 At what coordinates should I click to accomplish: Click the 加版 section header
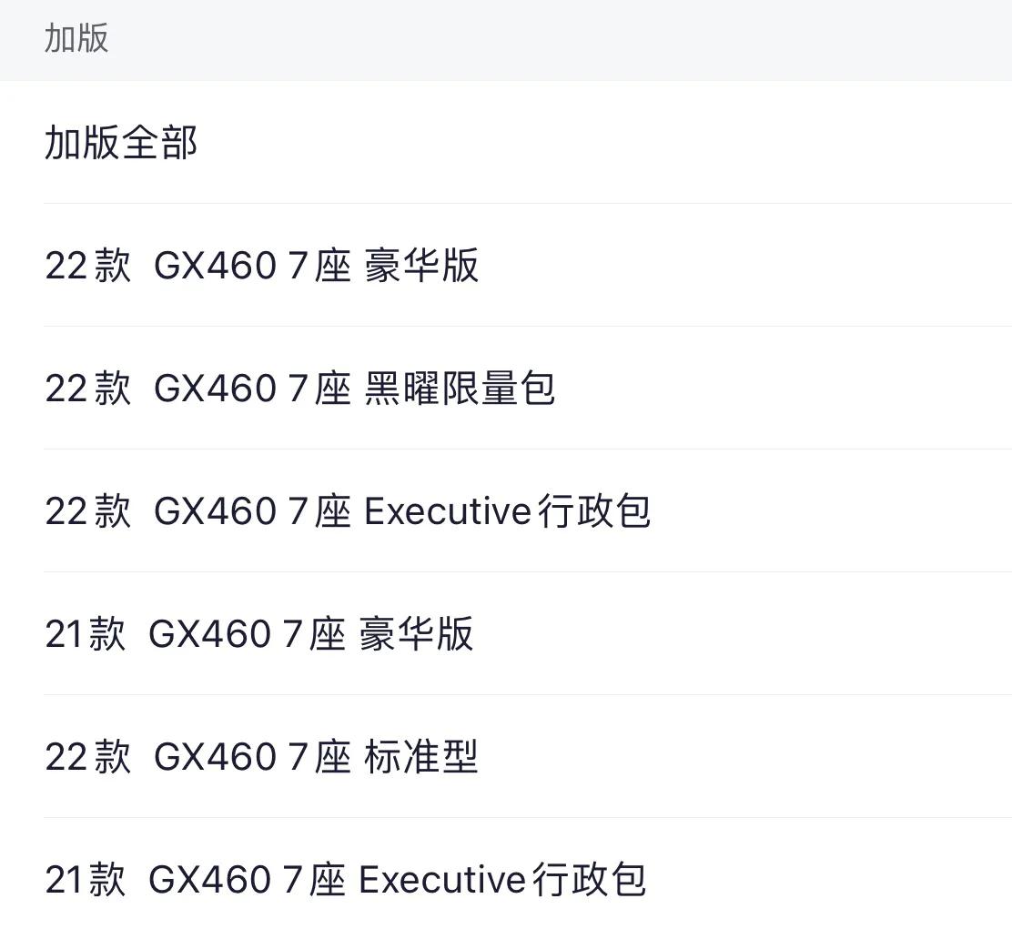pos(76,39)
